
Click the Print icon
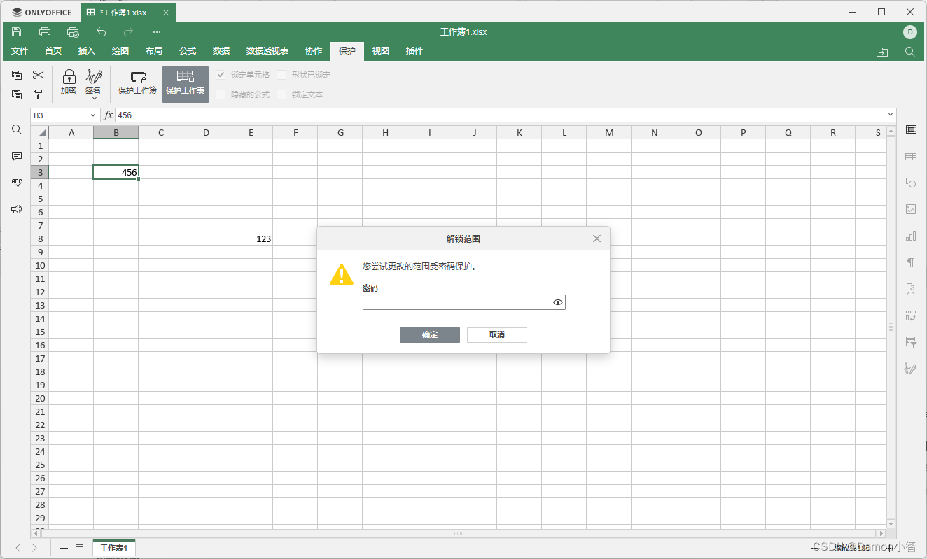pyautogui.click(x=45, y=31)
